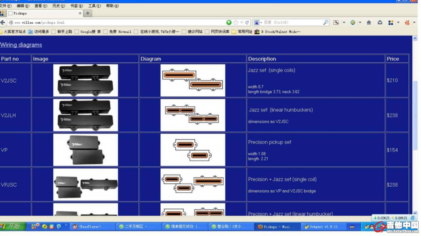Image resolution: width=421 pixels, height=236 pixels.
Task: Open the 访问最多 bookmark folder
Action: point(39,32)
